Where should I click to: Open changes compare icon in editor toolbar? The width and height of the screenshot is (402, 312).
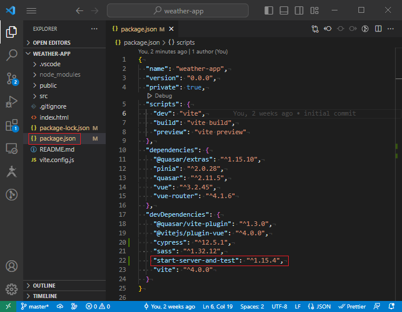pyautogui.click(x=315, y=28)
